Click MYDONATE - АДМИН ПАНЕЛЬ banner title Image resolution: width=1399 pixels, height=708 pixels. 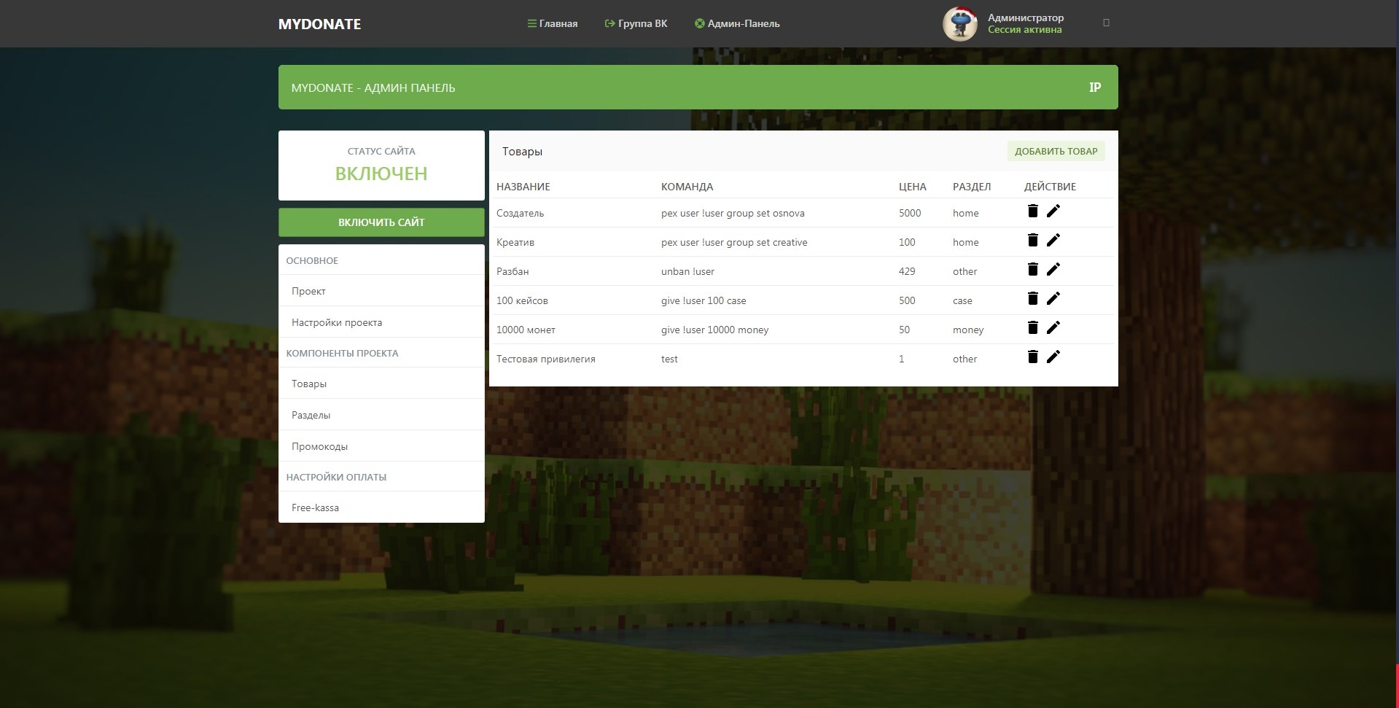point(373,87)
